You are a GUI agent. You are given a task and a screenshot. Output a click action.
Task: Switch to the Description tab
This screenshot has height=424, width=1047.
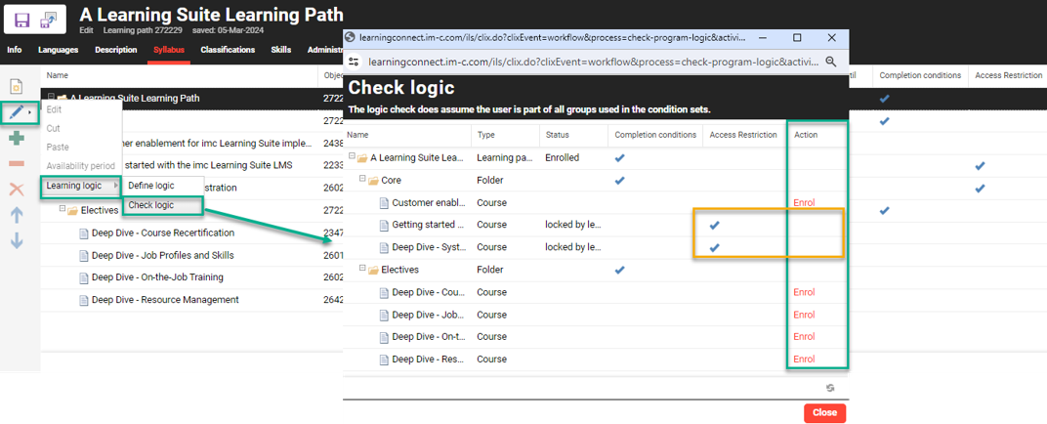[115, 50]
